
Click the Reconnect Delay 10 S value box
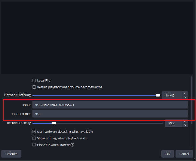173,123
